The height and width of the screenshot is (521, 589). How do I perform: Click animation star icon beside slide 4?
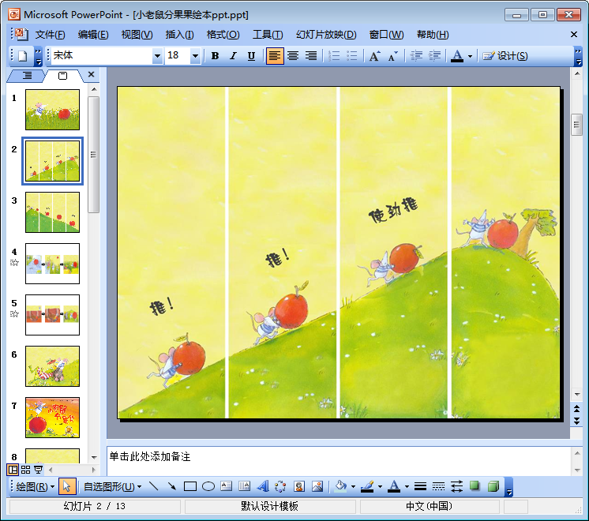[x=14, y=263]
